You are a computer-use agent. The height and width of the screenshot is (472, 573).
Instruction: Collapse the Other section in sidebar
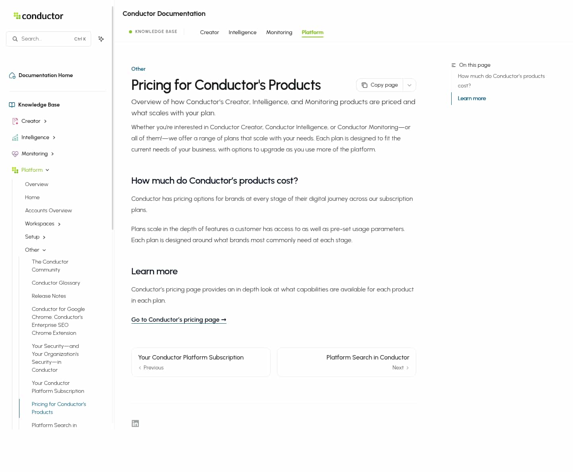pyautogui.click(x=44, y=250)
